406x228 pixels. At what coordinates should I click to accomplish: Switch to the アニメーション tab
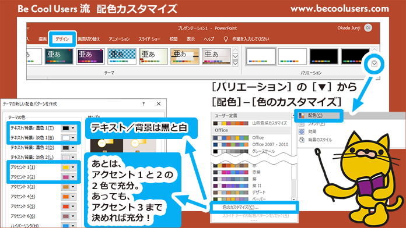119,39
